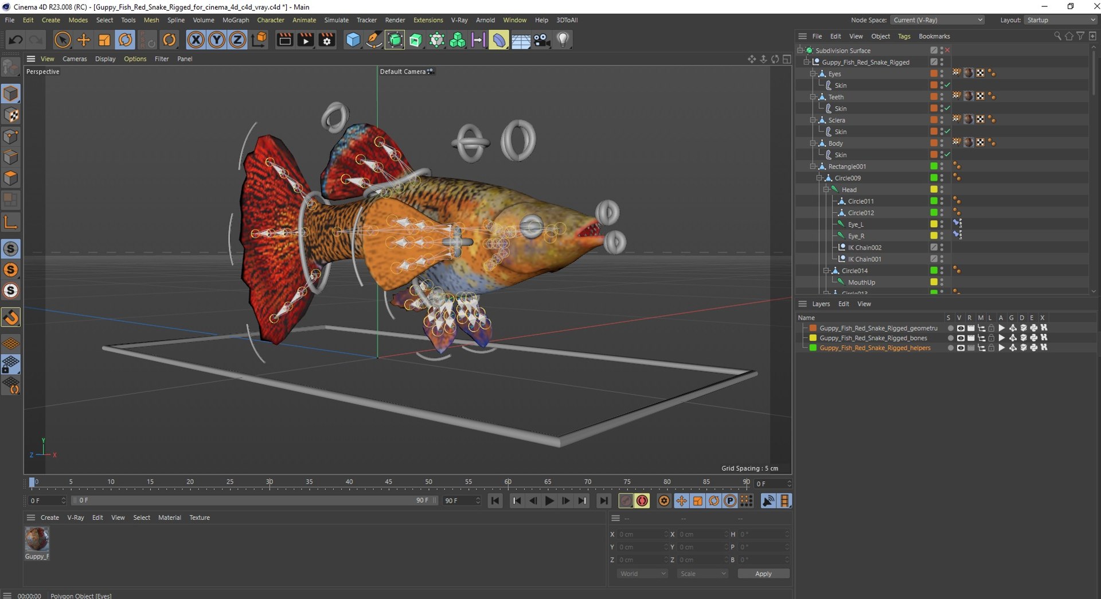Viewport: 1101px width, 599px height.
Task: Select the Move tool icon
Action: pos(83,40)
